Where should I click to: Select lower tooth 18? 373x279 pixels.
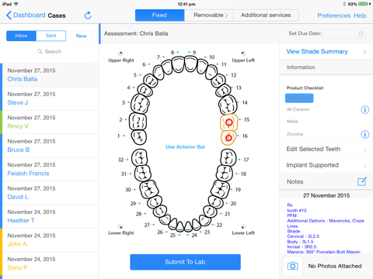click(225, 173)
